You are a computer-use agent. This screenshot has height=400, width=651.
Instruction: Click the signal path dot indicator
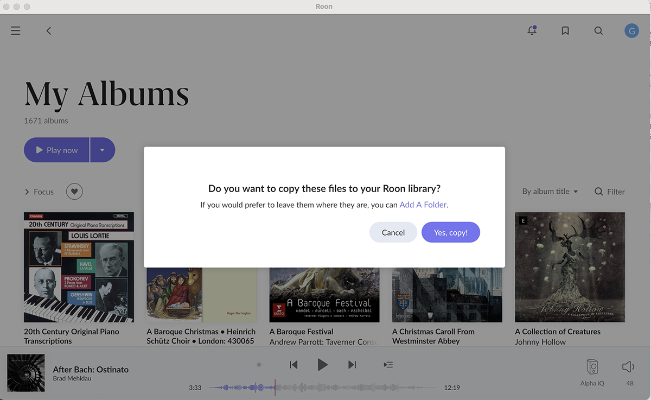tap(259, 365)
